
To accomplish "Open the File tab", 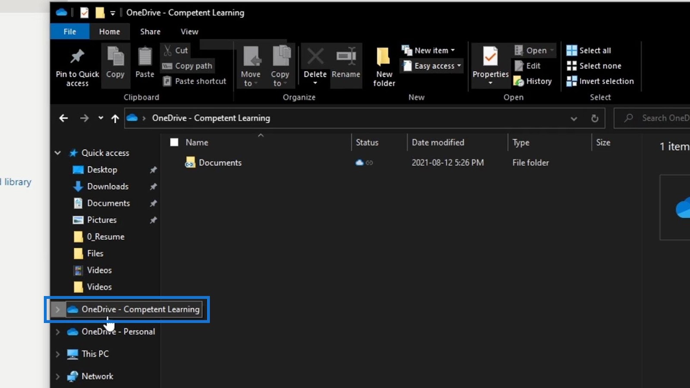I will (70, 31).
